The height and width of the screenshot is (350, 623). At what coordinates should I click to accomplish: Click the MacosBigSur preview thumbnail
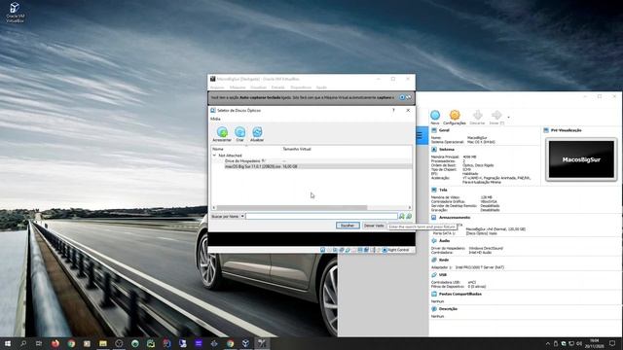click(x=581, y=159)
